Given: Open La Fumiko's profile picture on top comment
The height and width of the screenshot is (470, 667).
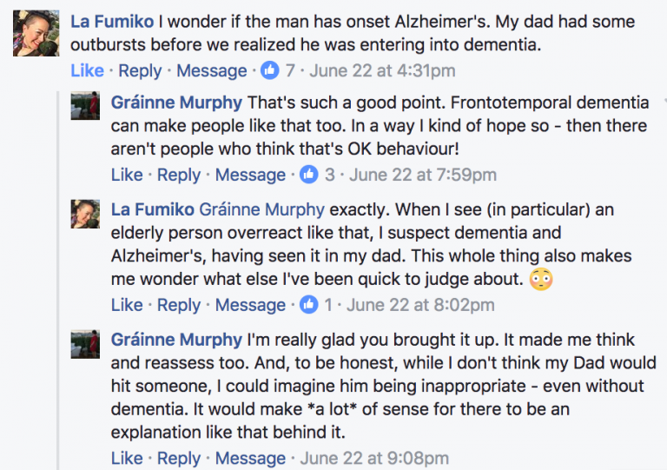Looking at the screenshot, I should 36,35.
